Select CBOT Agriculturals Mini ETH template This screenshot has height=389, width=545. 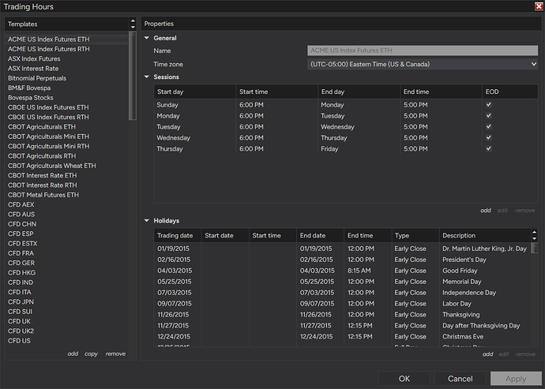tap(67, 137)
